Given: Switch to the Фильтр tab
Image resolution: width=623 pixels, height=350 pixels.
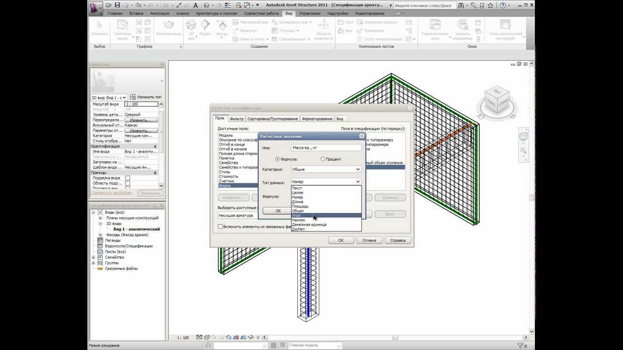Looking at the screenshot, I should pyautogui.click(x=237, y=119).
